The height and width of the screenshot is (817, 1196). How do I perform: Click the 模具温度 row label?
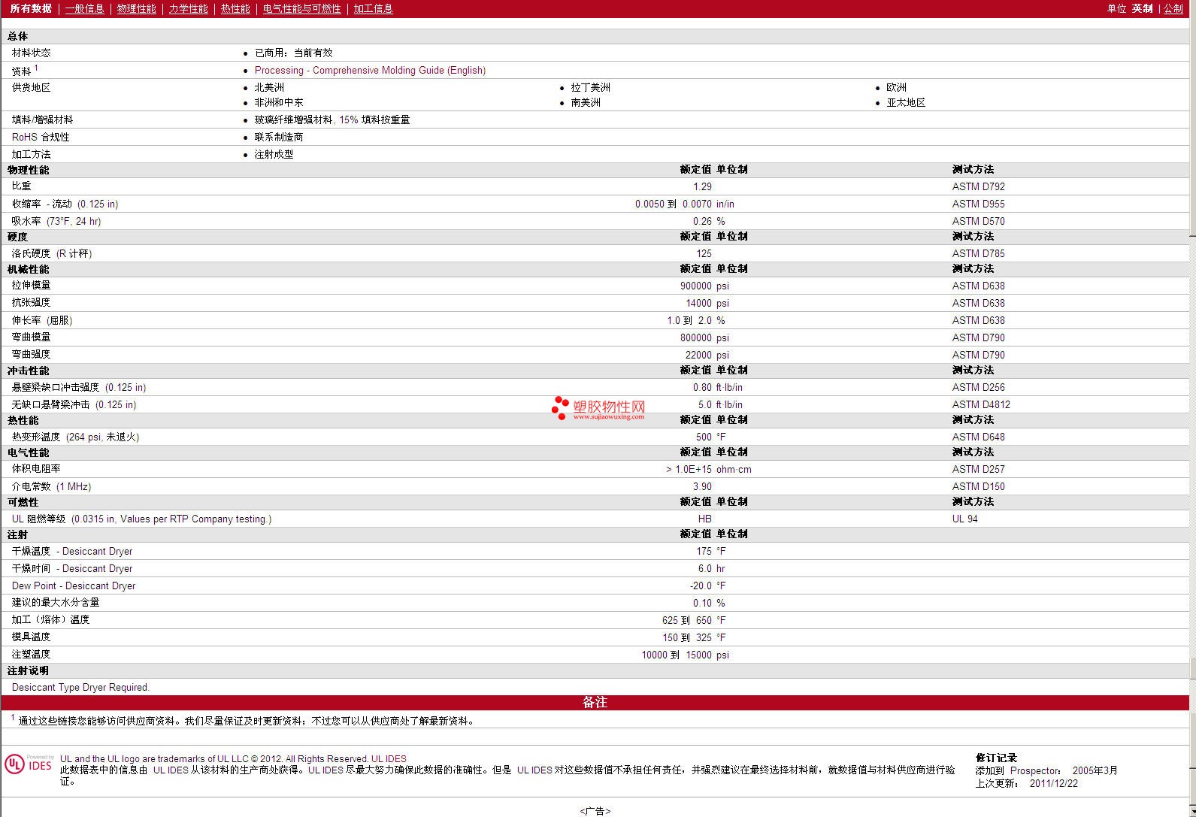click(x=31, y=637)
